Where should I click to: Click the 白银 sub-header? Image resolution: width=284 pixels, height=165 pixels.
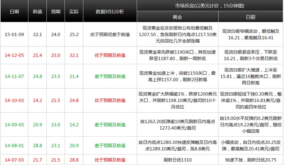[x=251, y=17]
